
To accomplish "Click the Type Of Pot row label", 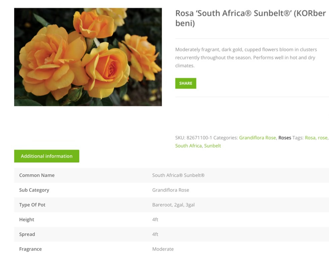I will pyautogui.click(x=32, y=205).
